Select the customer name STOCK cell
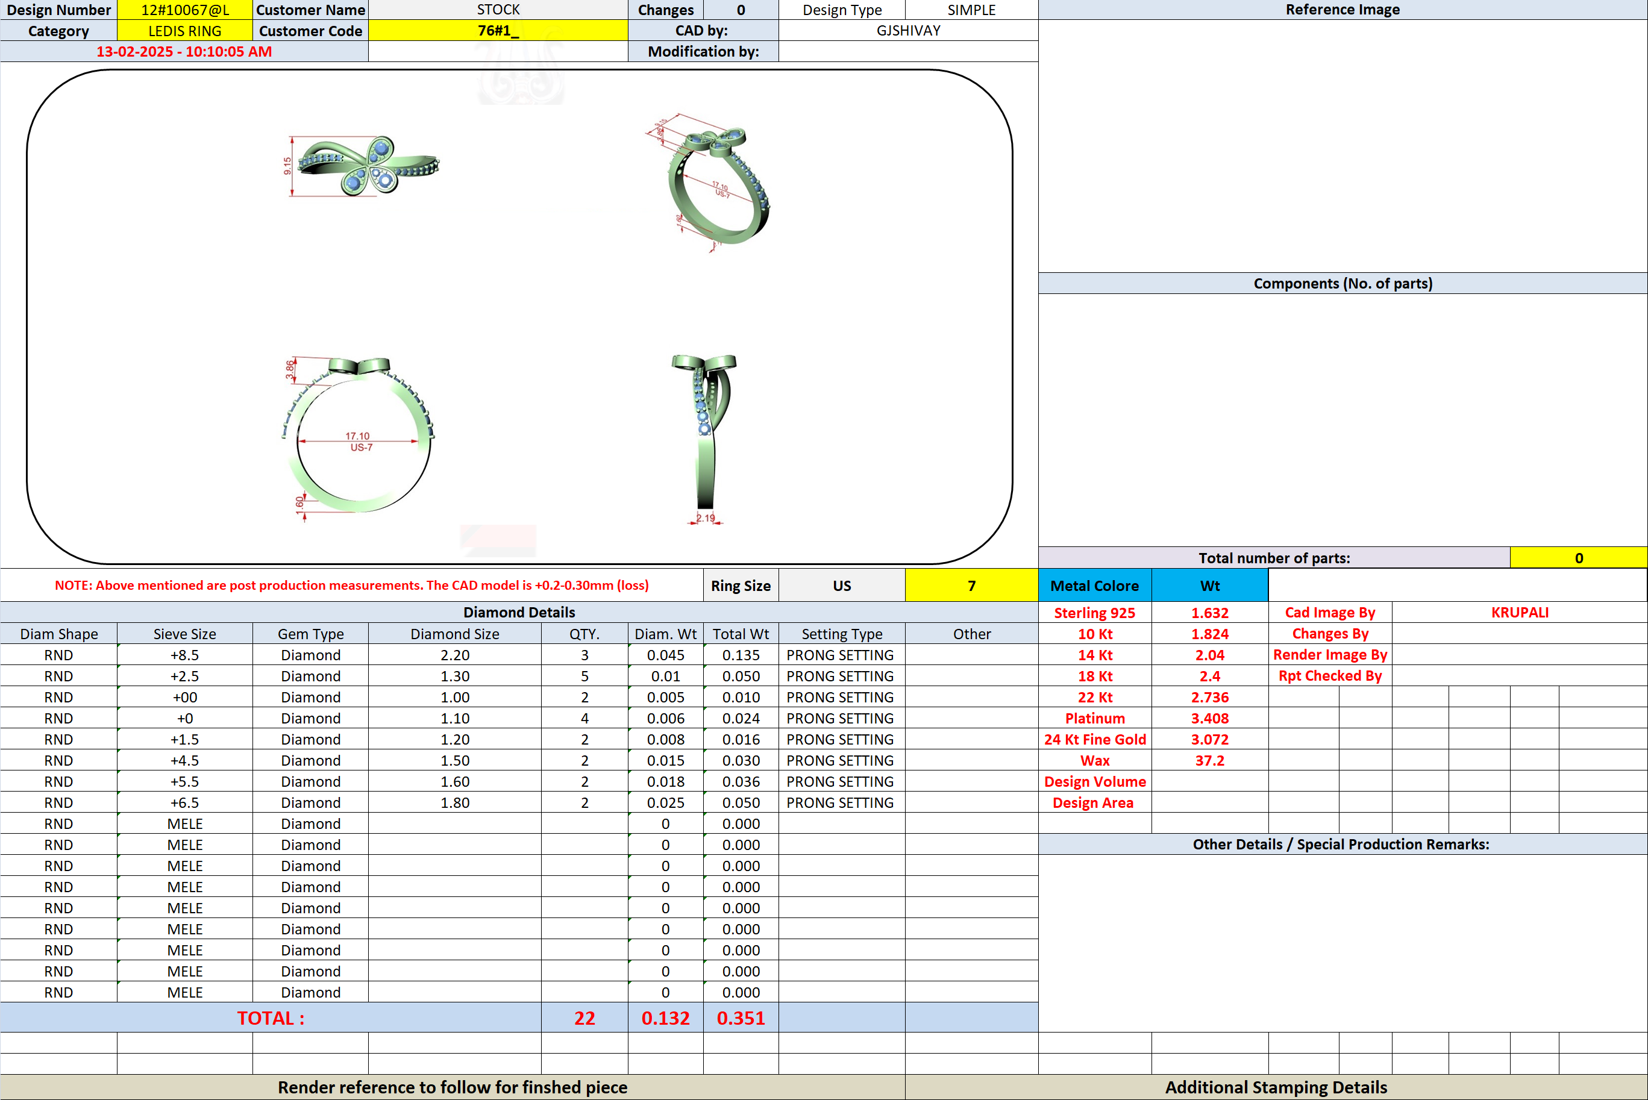The height and width of the screenshot is (1100, 1648). (498, 10)
